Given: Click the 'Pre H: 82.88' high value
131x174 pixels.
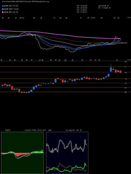Looking at the screenshot, I should point(82,8).
